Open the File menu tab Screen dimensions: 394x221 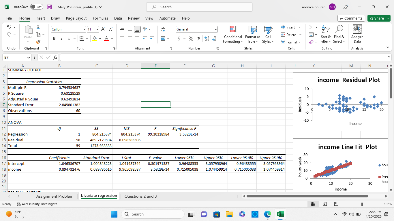[9, 18]
